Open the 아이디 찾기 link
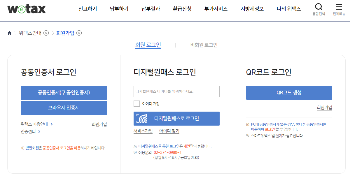This screenshot has height=176, width=350. [169, 131]
